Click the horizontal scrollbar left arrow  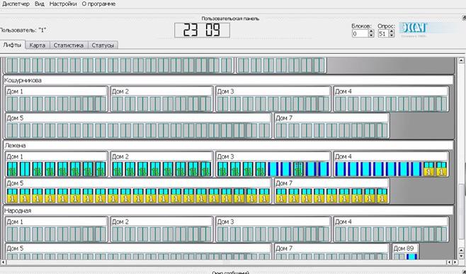point(3,262)
